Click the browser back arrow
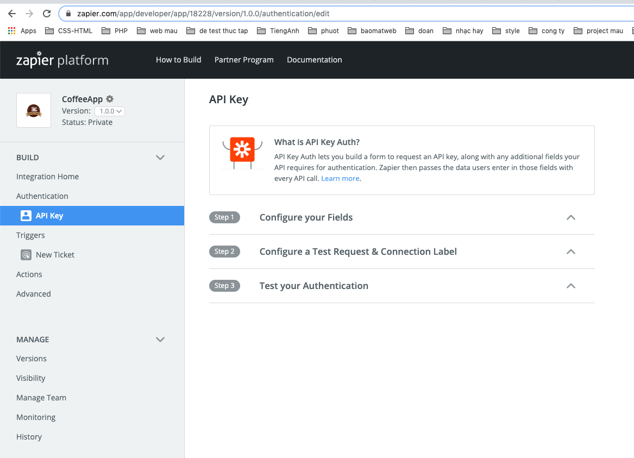The height and width of the screenshot is (458, 634). [12, 14]
